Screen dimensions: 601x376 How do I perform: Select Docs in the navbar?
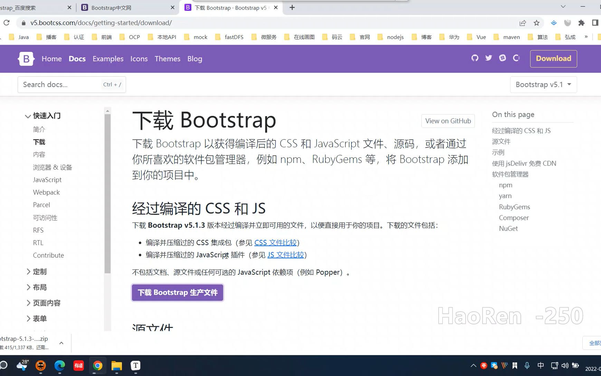[x=77, y=59]
